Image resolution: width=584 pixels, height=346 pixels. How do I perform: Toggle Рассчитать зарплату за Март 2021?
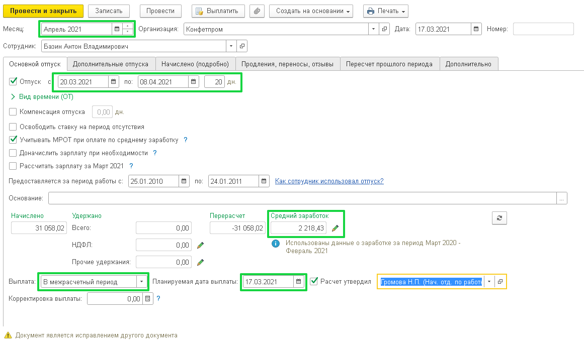coord(13,166)
